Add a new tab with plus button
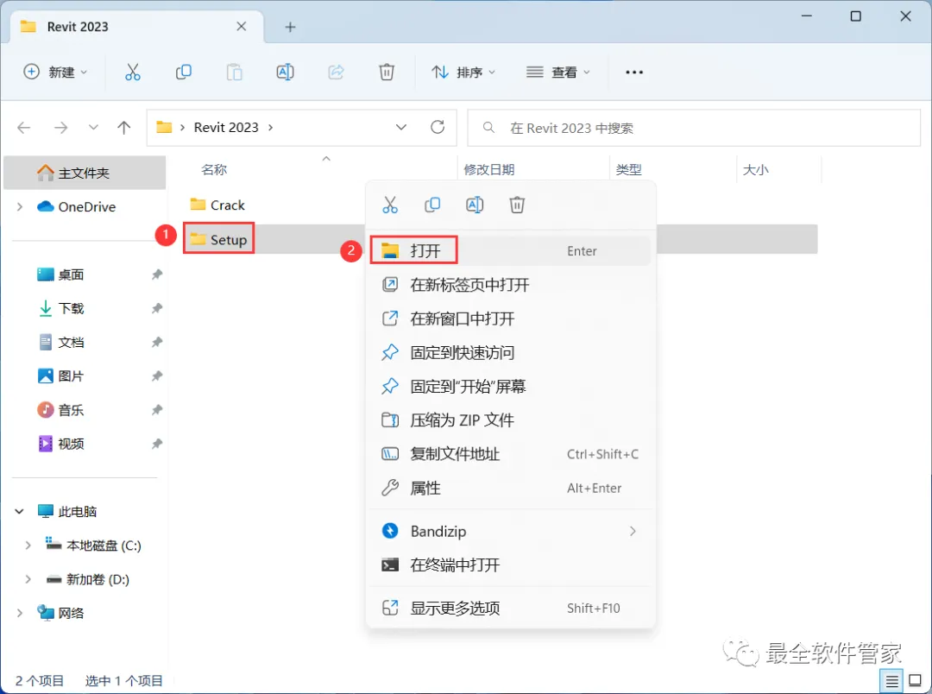Screen dimensions: 932x694 pyautogui.click(x=290, y=27)
